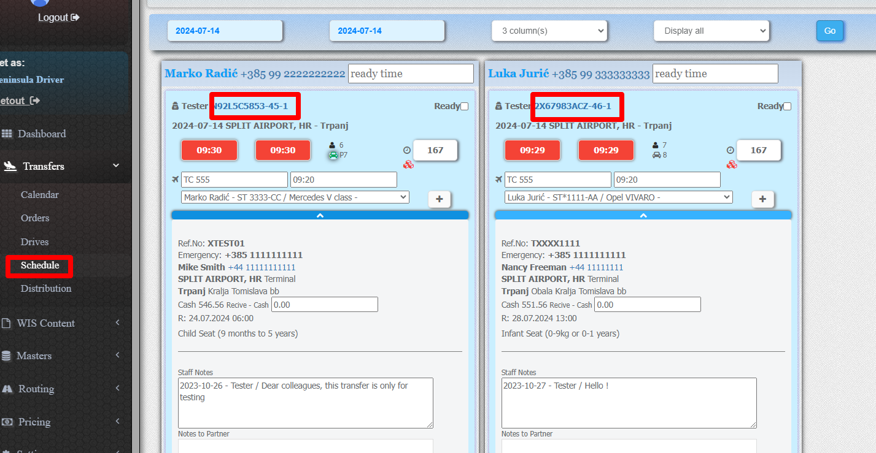
Task: Open the 3 column(s) layout dropdown
Action: point(549,31)
